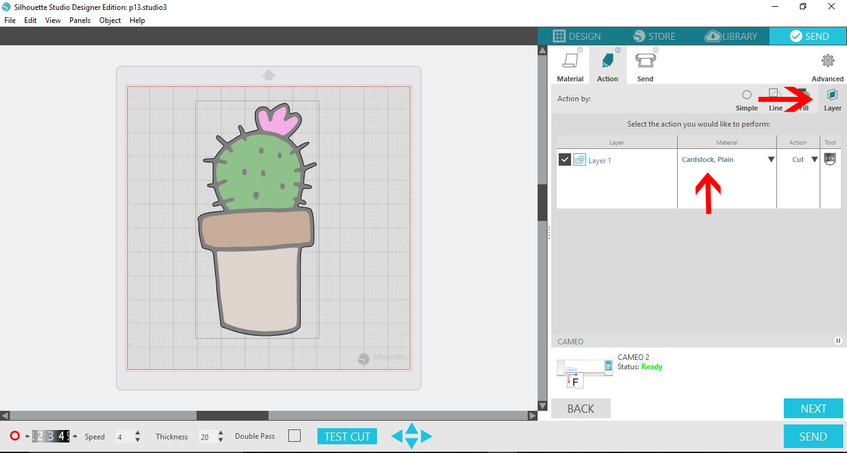The width and height of the screenshot is (847, 453).
Task: Nudge blade position with left arrow
Action: pyautogui.click(x=397, y=436)
